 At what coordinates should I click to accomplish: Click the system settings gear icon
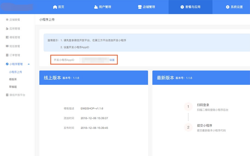pos(228,7)
